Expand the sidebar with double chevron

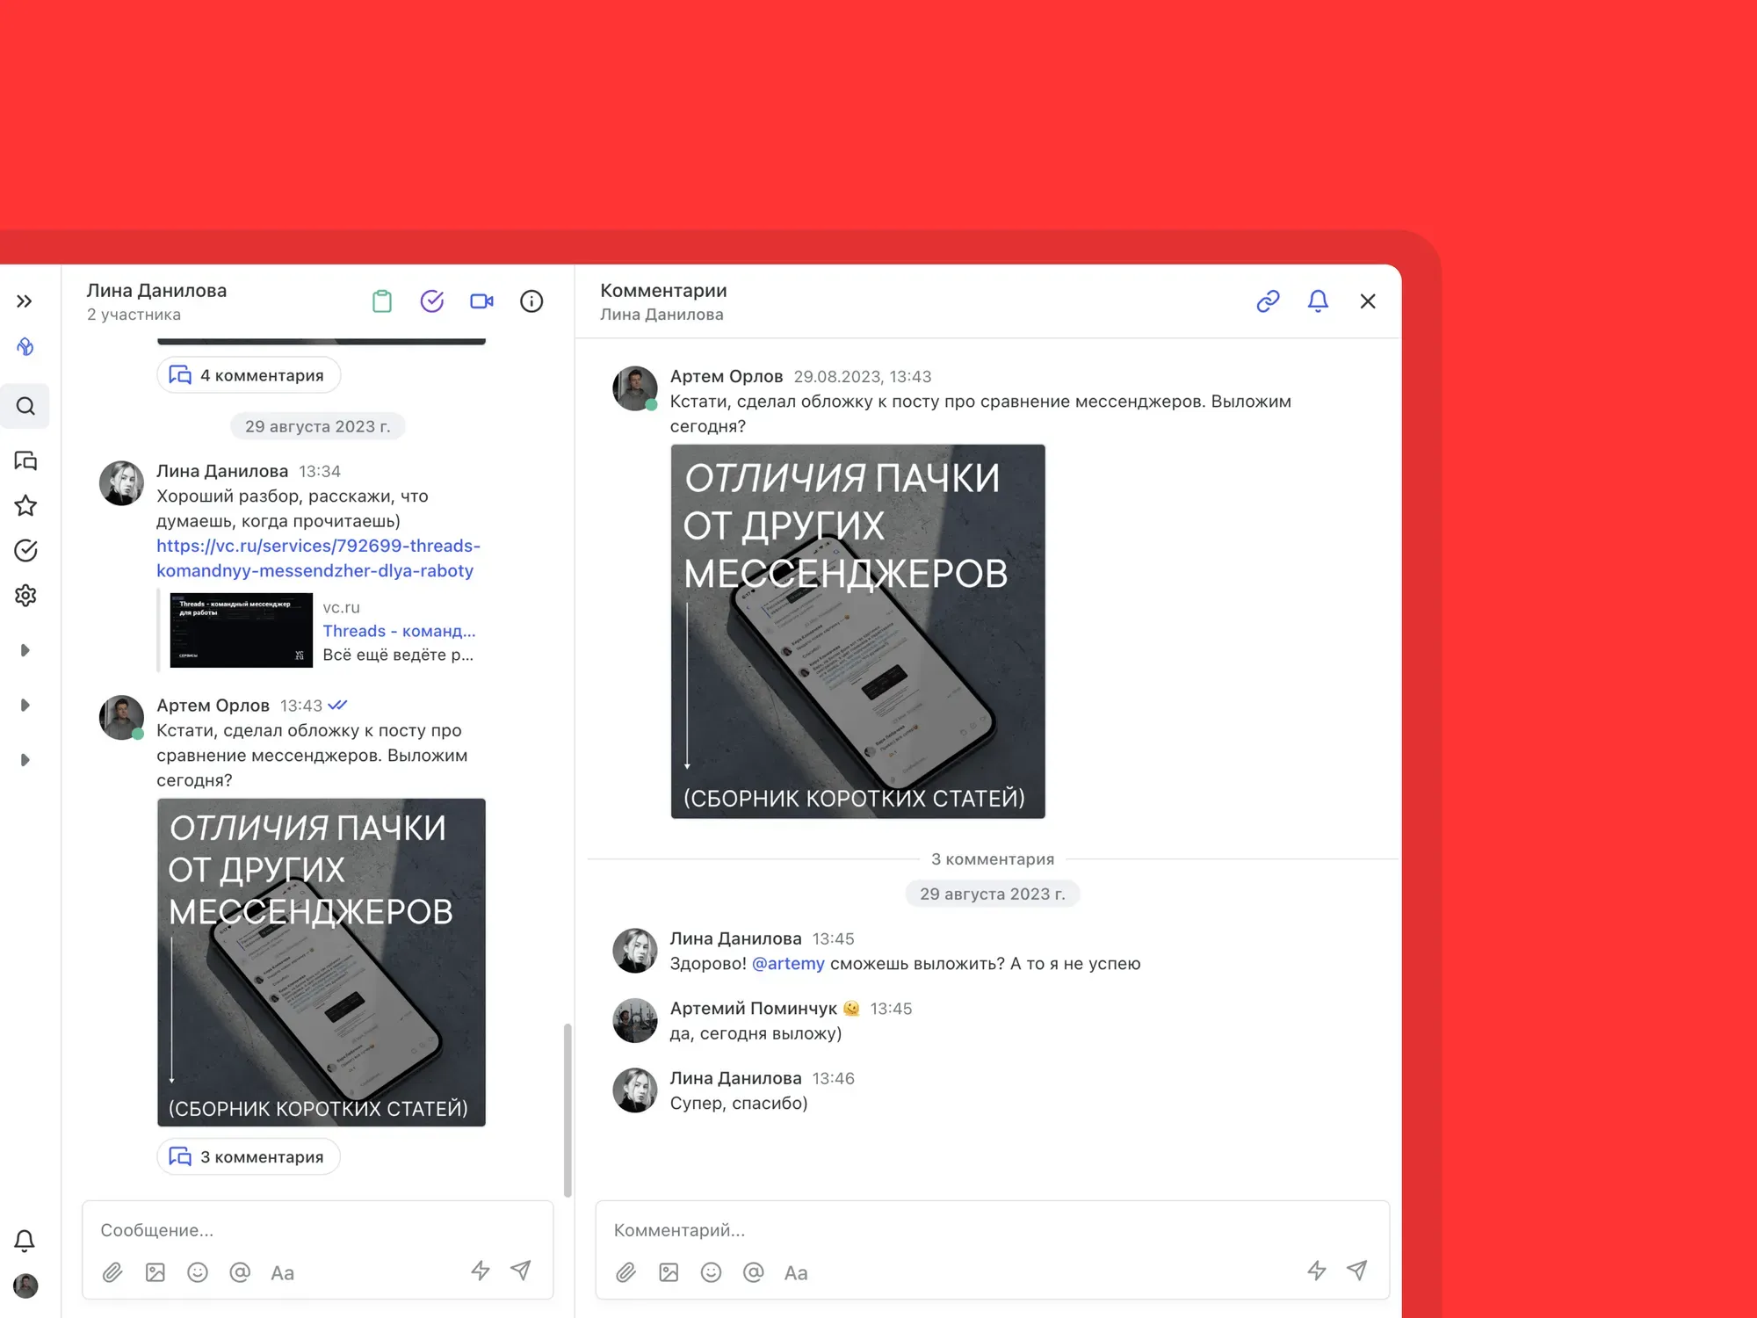point(25,301)
